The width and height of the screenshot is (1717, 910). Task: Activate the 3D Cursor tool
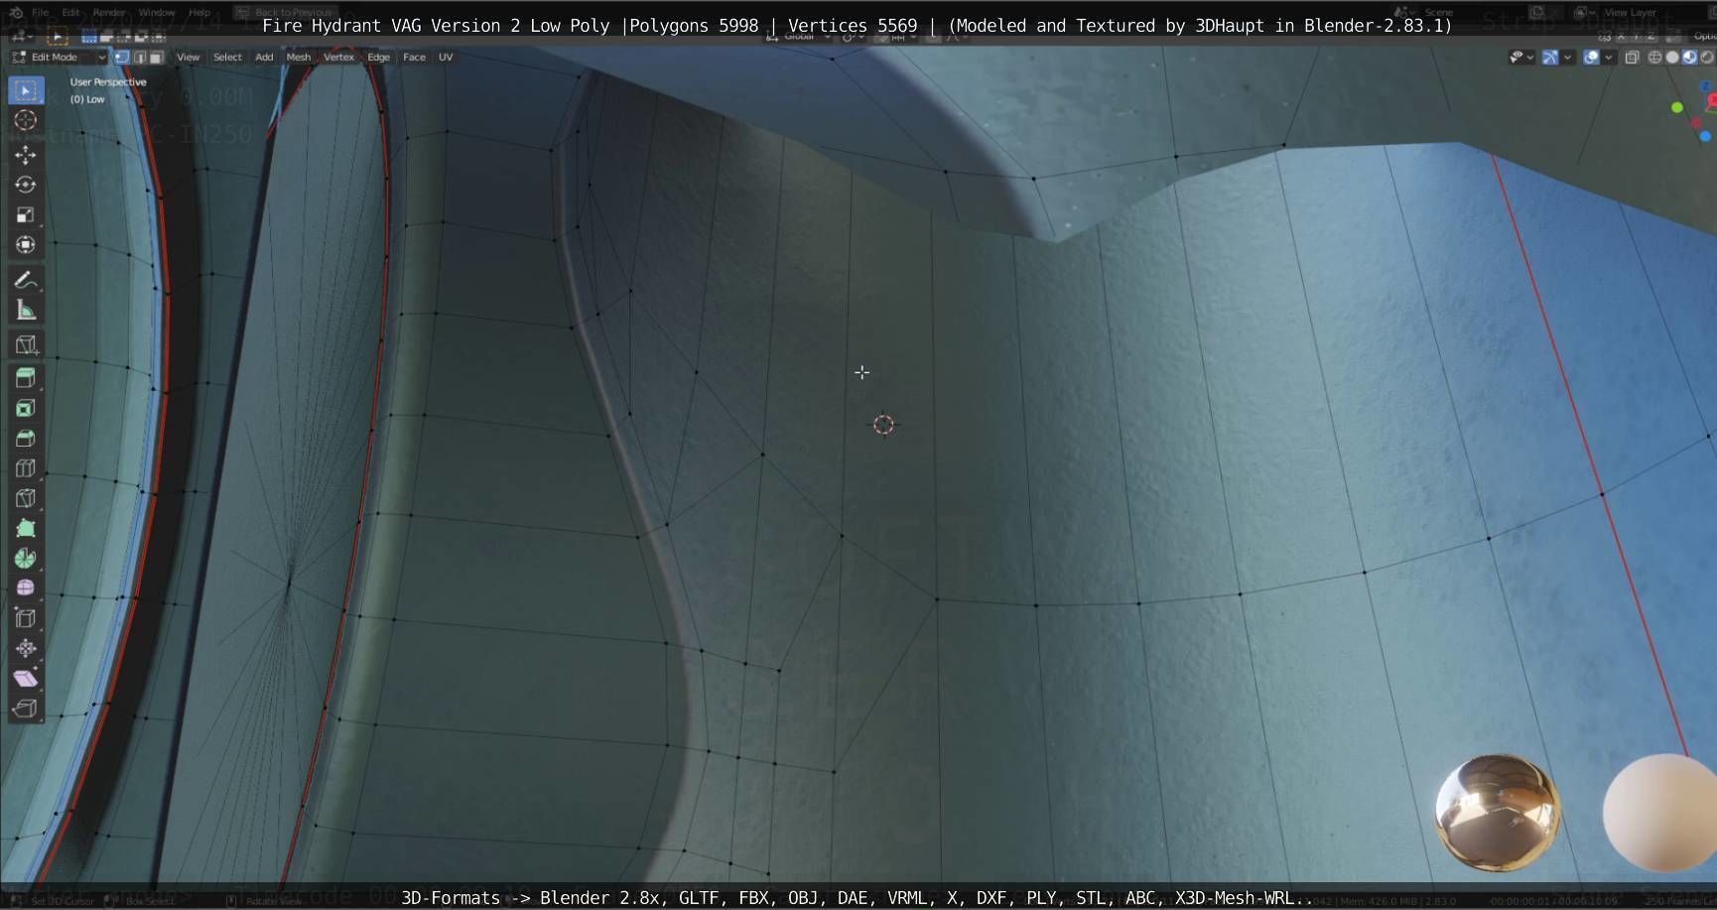pos(26,120)
